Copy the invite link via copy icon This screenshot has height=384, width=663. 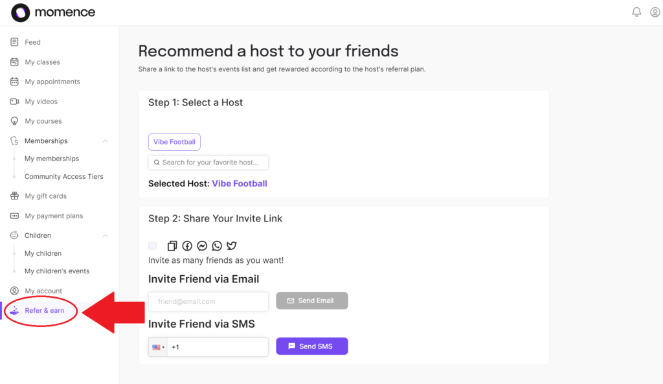[172, 246]
